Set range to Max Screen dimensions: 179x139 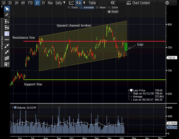click(x=50, y=3)
